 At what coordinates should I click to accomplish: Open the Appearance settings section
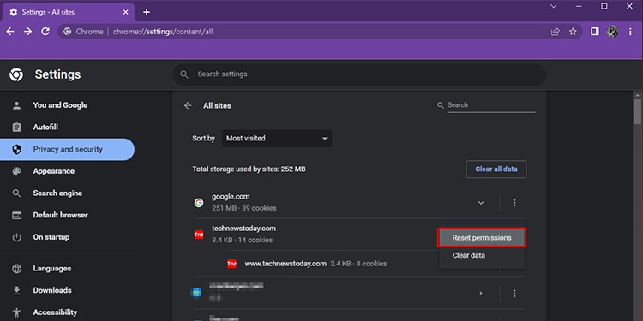[54, 171]
